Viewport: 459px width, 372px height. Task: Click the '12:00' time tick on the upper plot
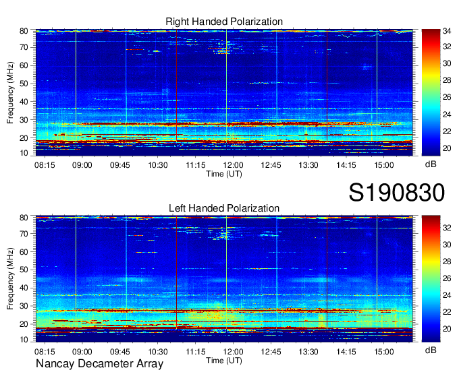point(233,165)
